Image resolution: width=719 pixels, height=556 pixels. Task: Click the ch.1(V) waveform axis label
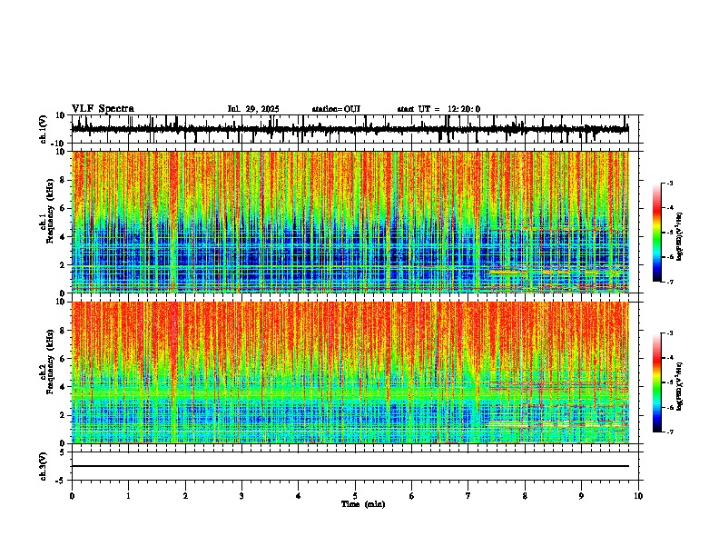[44, 129]
